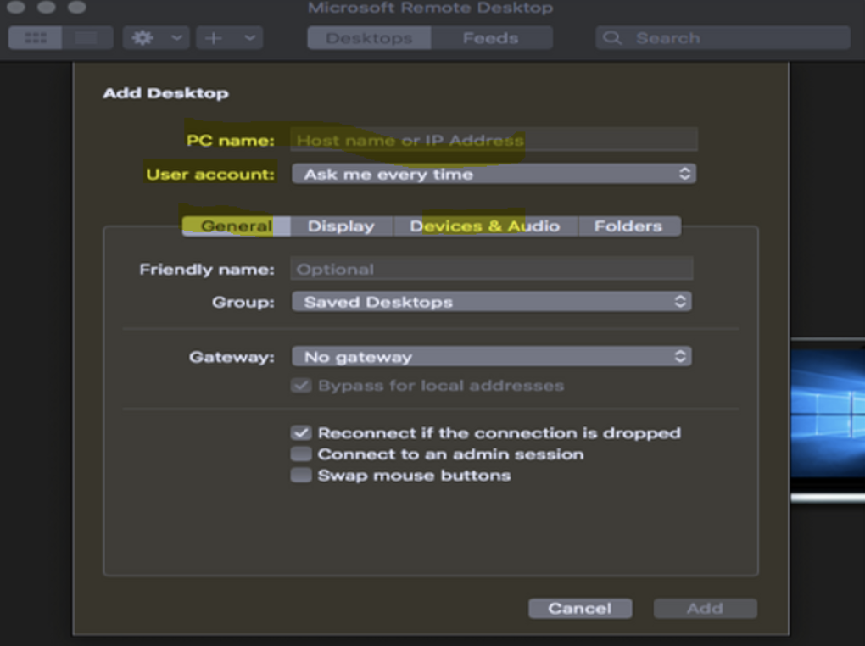Screen dimensions: 865x646
Task: Click the "PC name:" label
Action: click(231, 141)
